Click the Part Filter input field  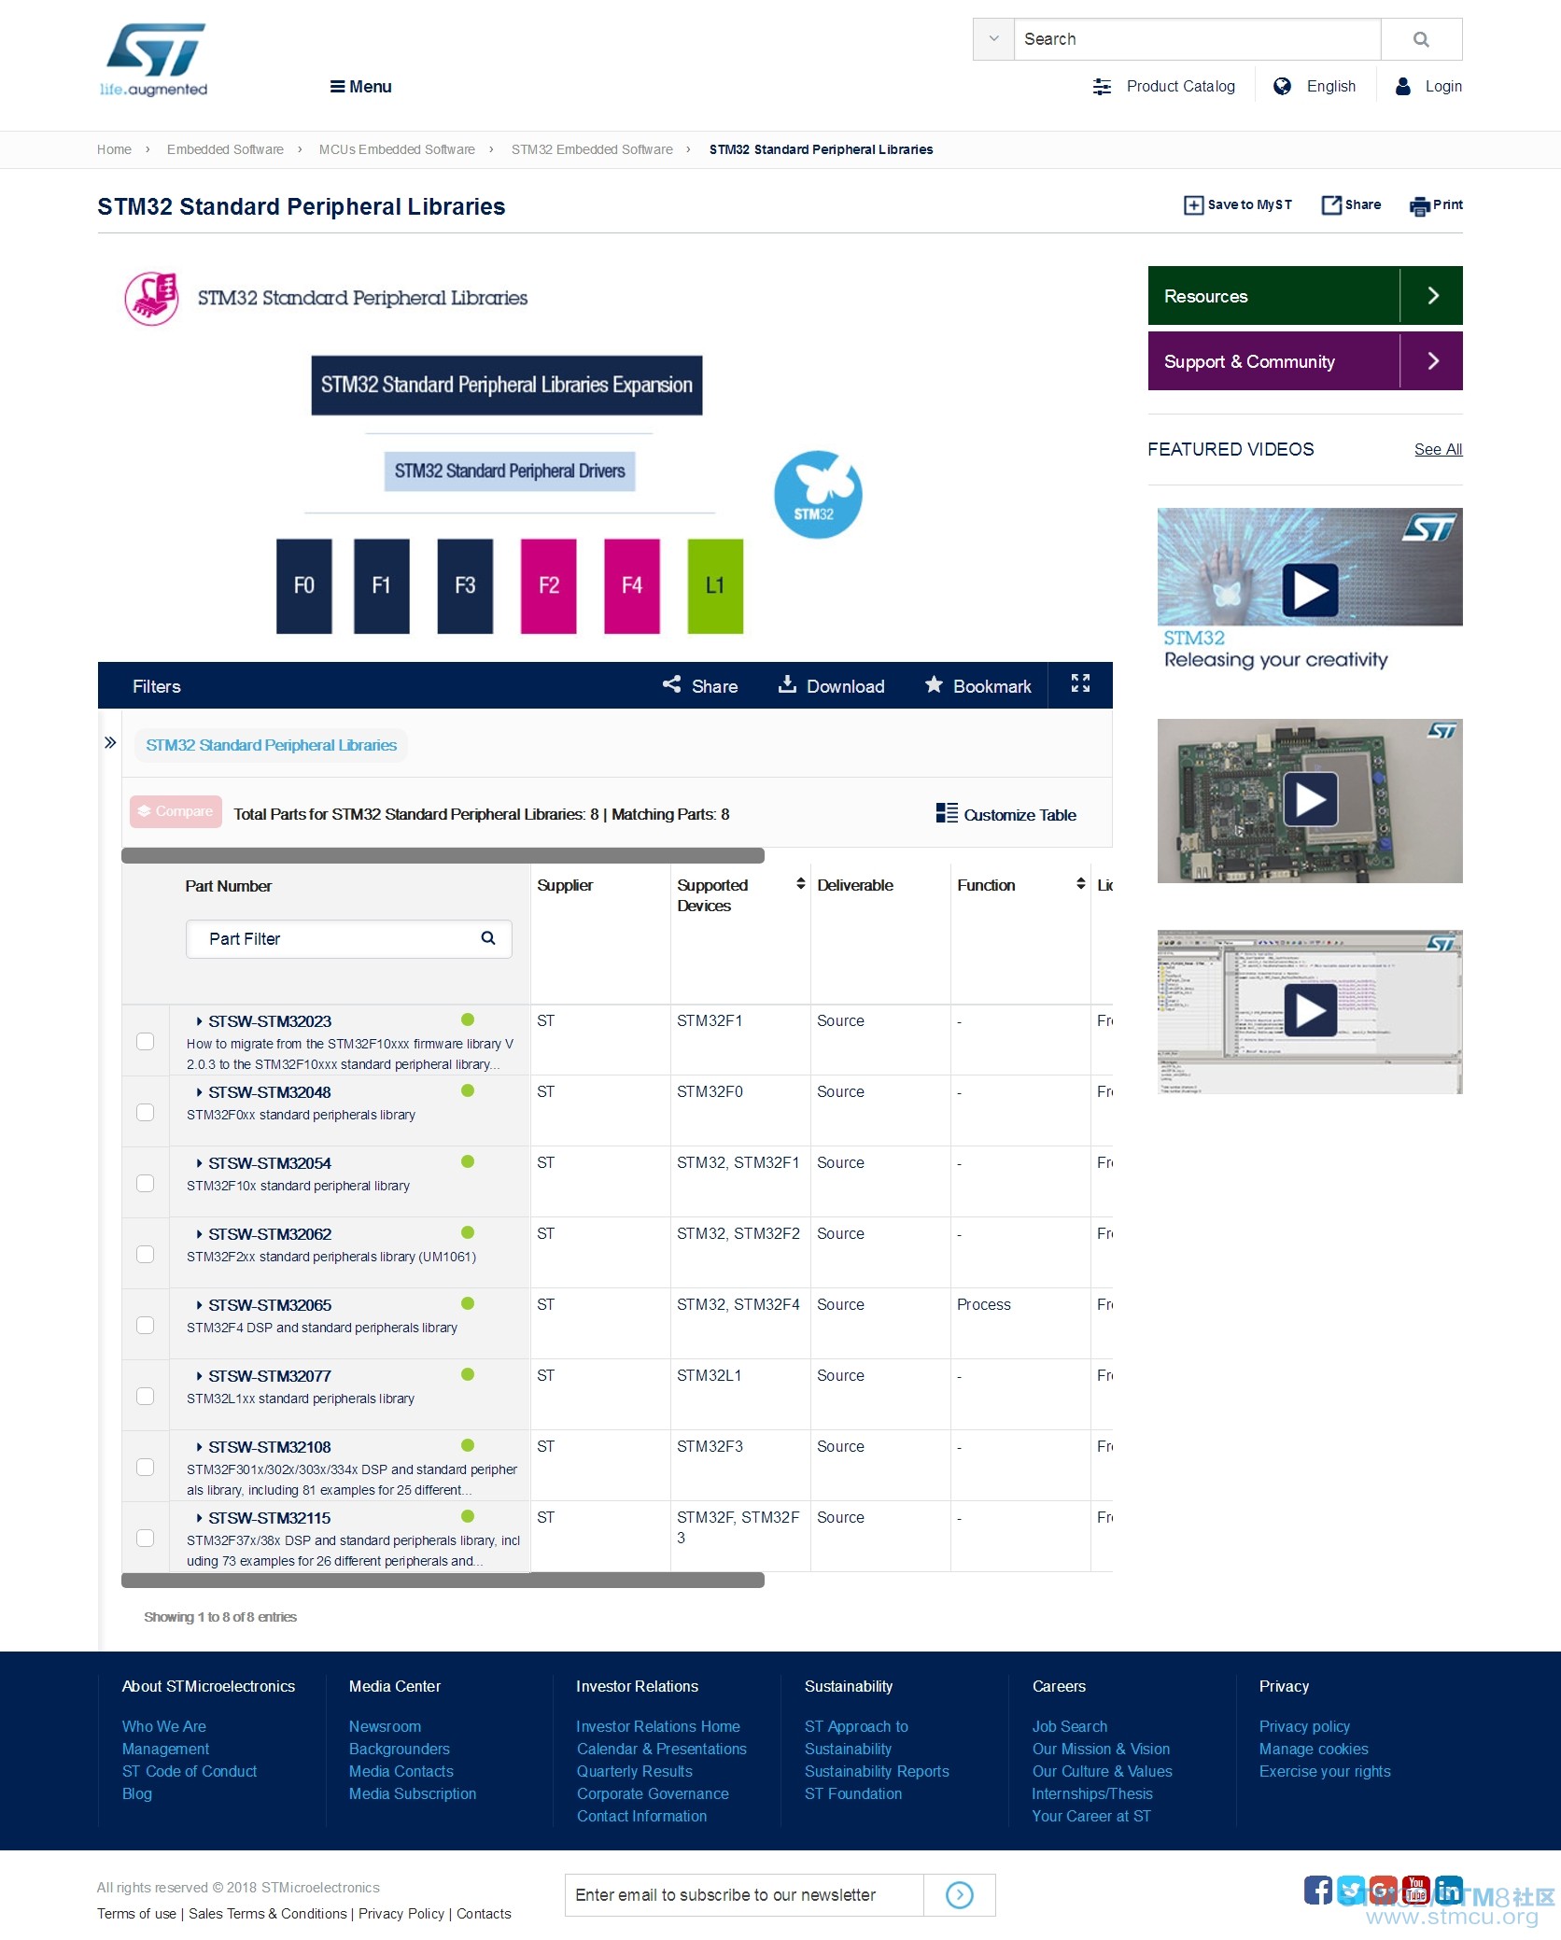(349, 938)
